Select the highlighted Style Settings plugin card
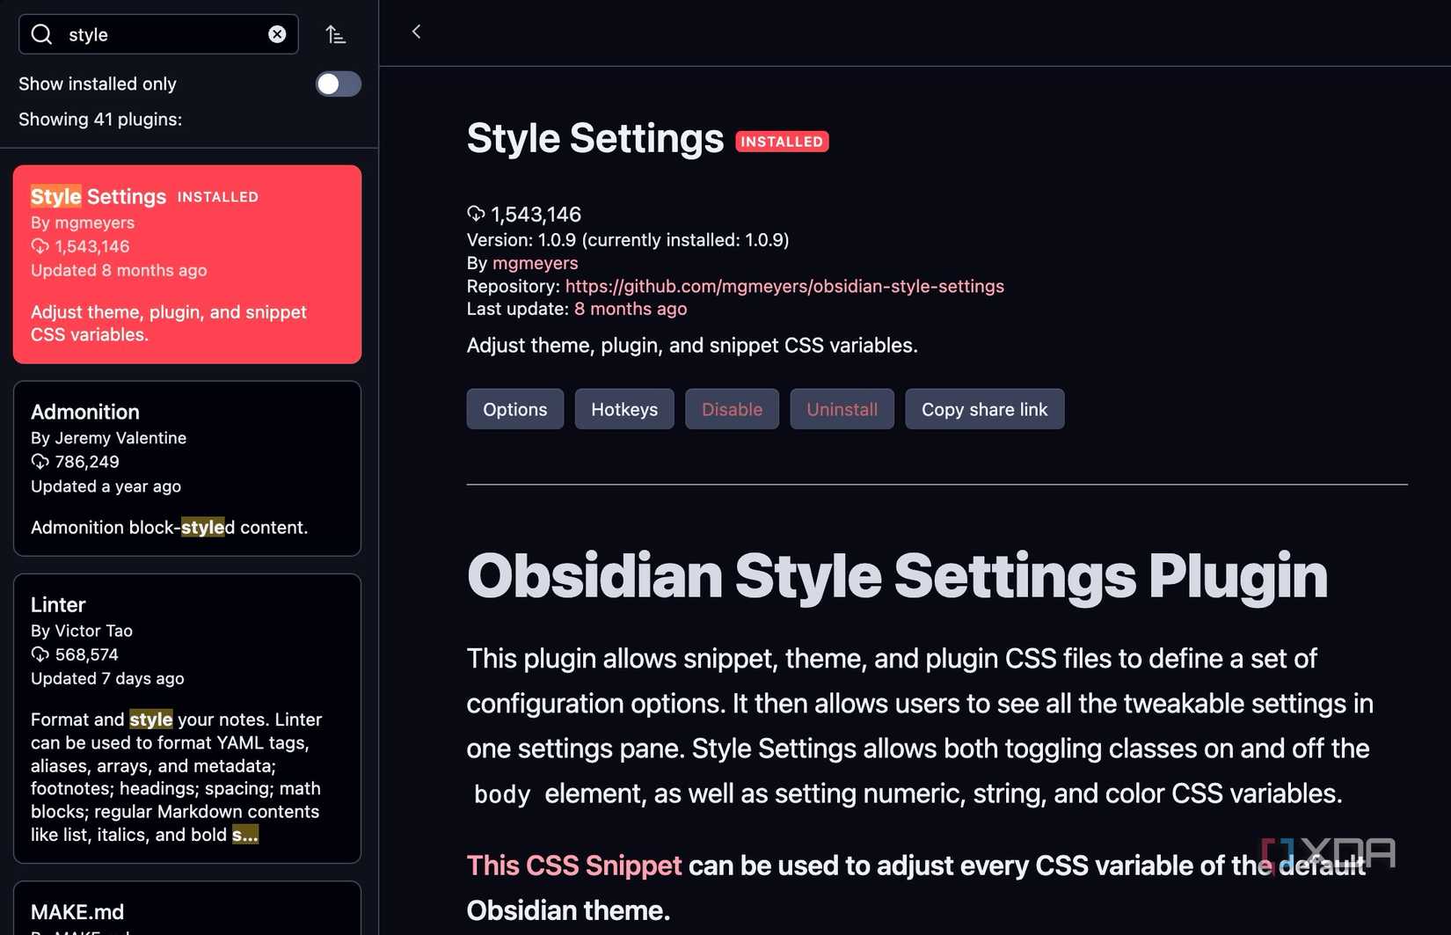 coord(186,264)
